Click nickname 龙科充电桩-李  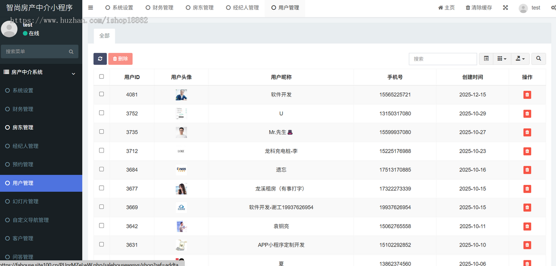coord(281,151)
